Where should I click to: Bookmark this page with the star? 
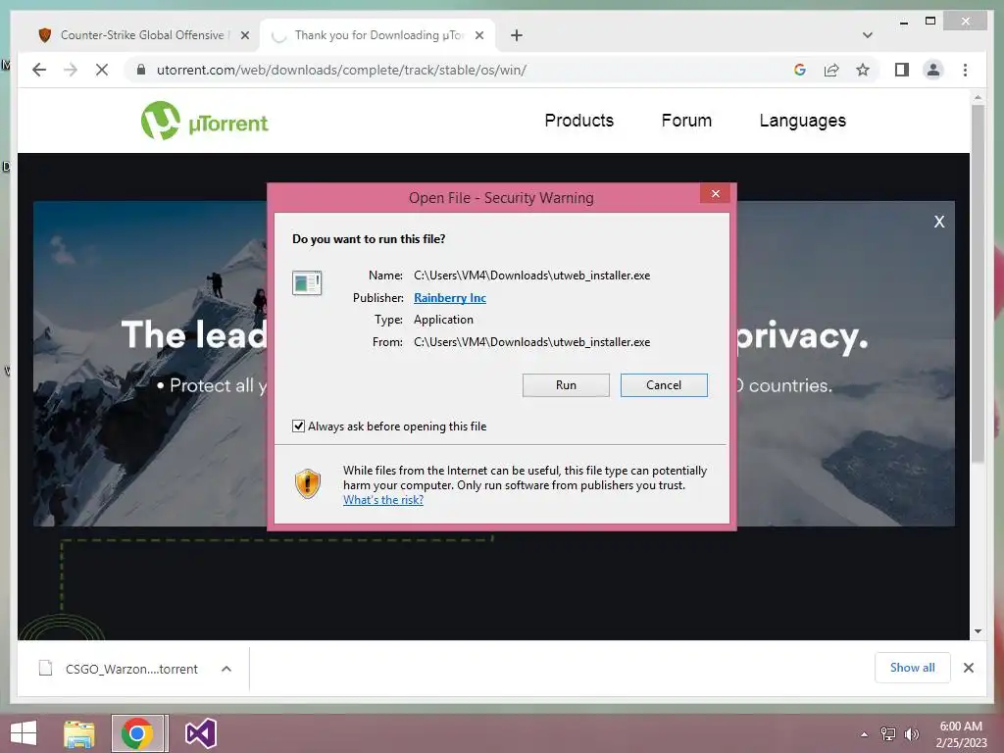tap(863, 70)
